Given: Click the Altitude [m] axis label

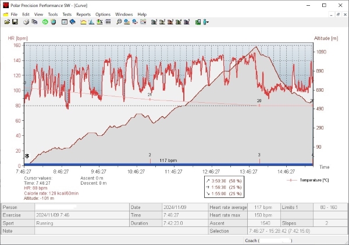Looking at the screenshot, I should pyautogui.click(x=326, y=38).
